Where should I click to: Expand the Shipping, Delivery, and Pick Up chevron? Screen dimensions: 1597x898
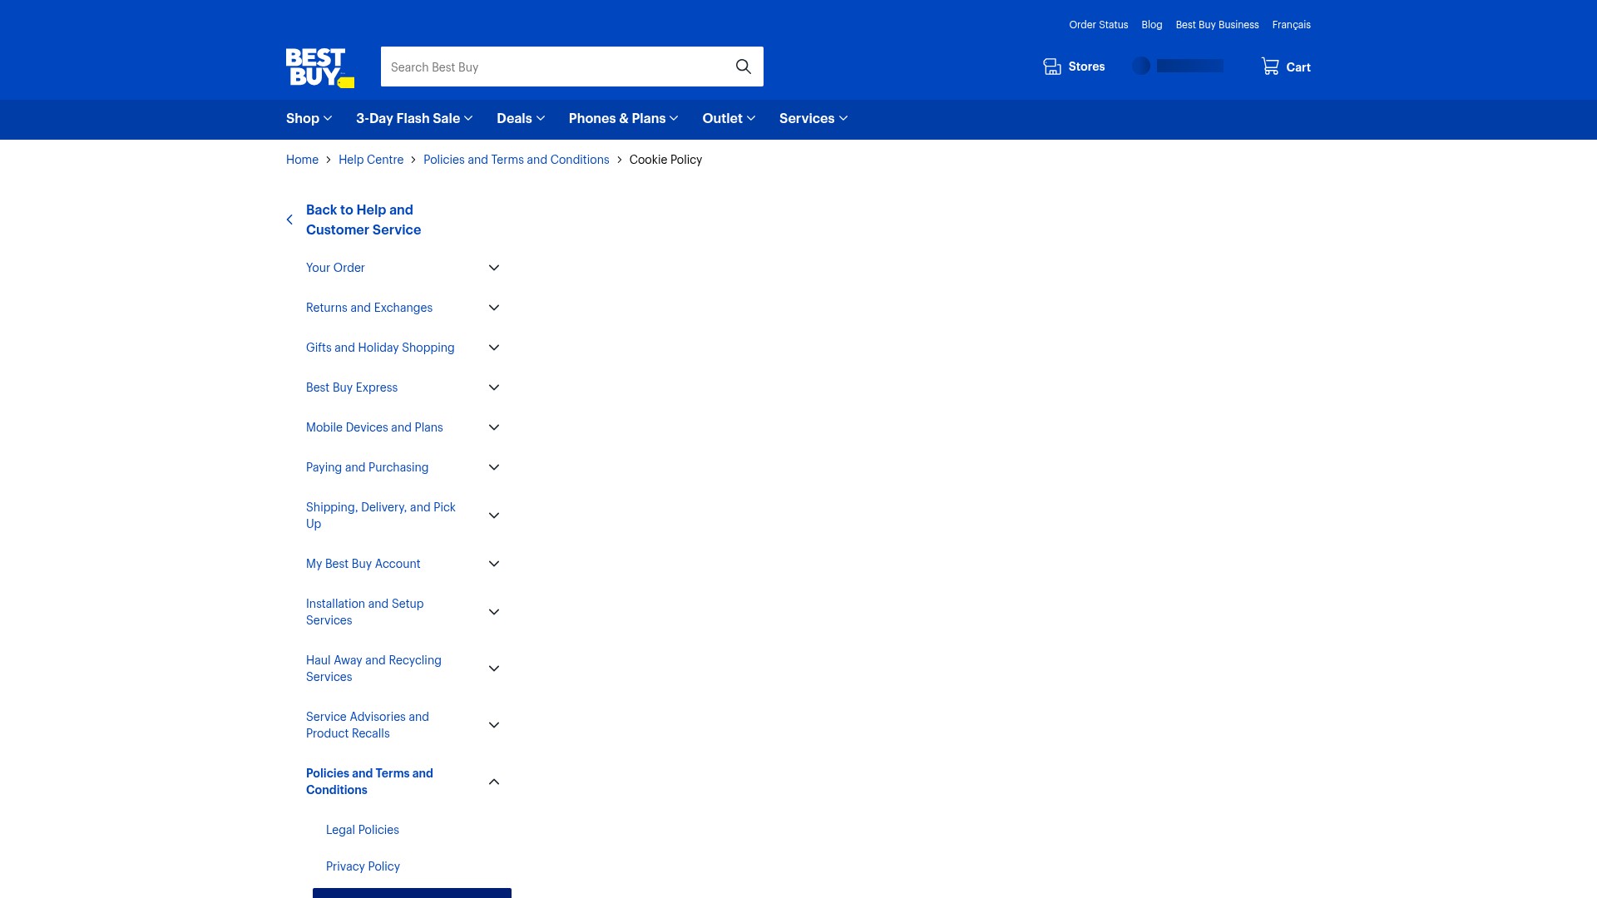pyautogui.click(x=494, y=516)
